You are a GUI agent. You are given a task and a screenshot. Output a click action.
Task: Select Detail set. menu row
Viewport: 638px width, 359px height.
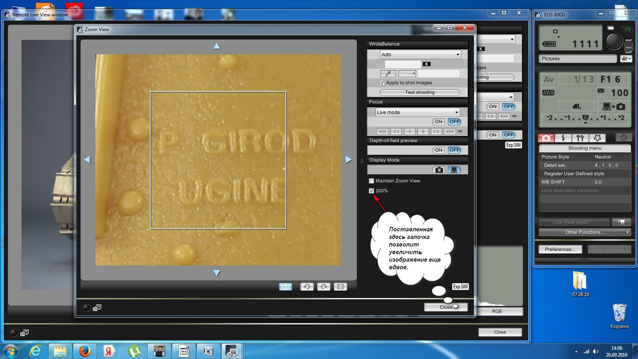pos(585,165)
